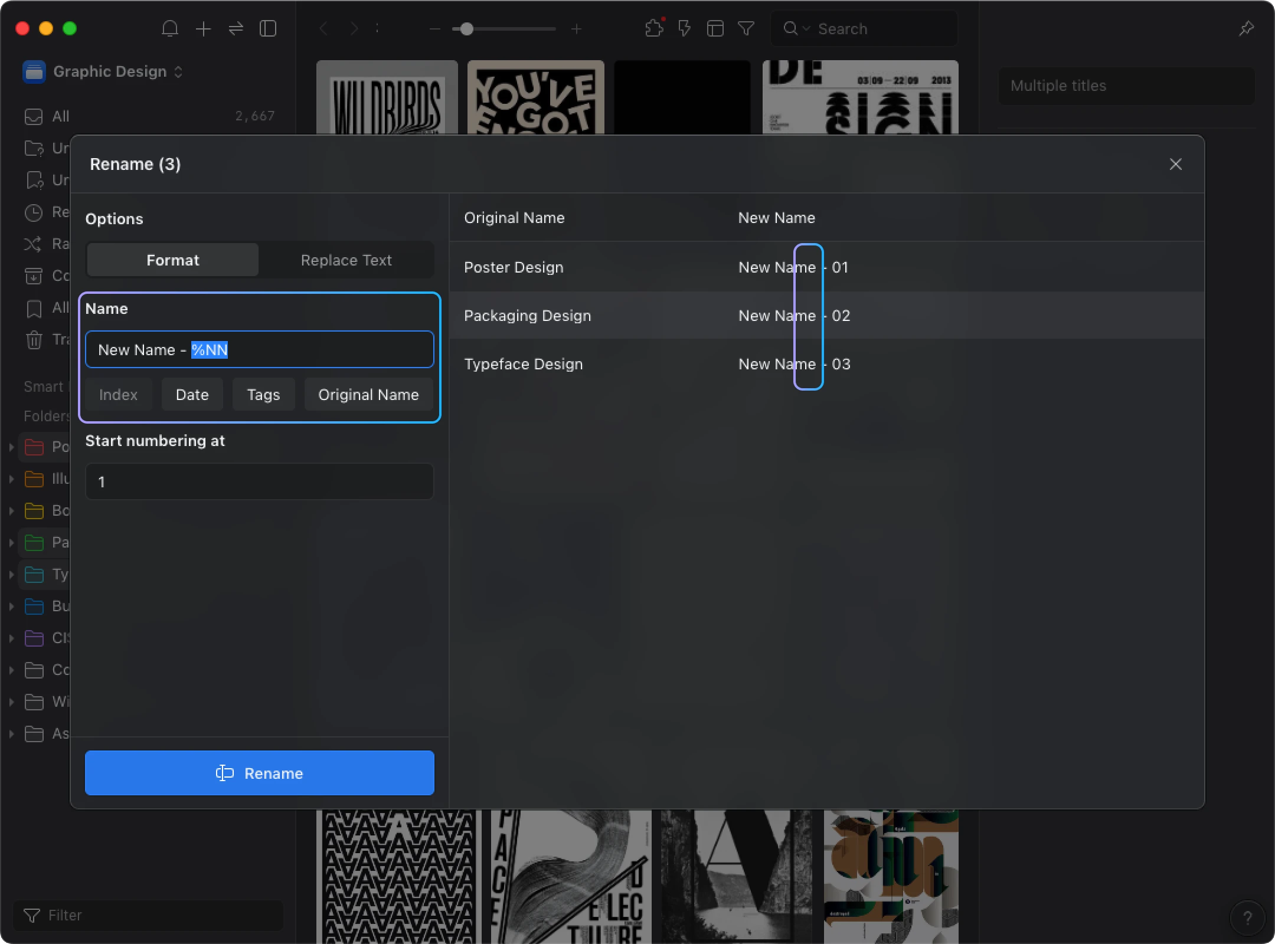Go forward with the right chevron
Screen dimensions: 1275x944
pyautogui.click(x=354, y=28)
